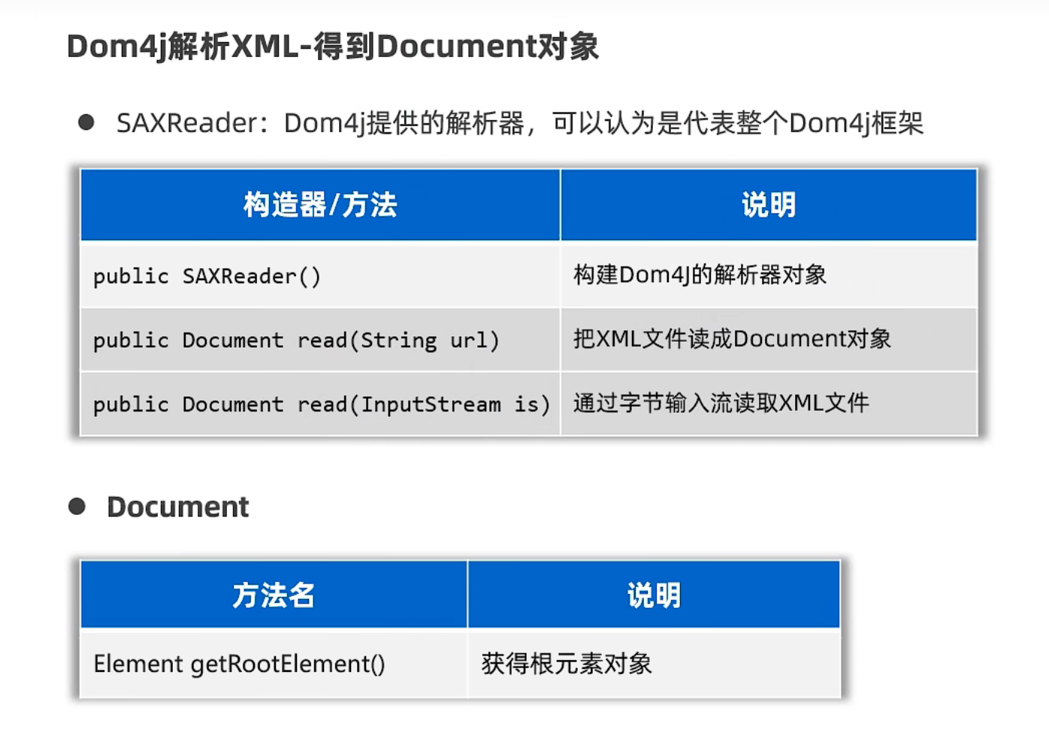Click the '构建Dom4J的解析器对象' cell
The height and width of the screenshot is (741, 1049).
coord(769,276)
